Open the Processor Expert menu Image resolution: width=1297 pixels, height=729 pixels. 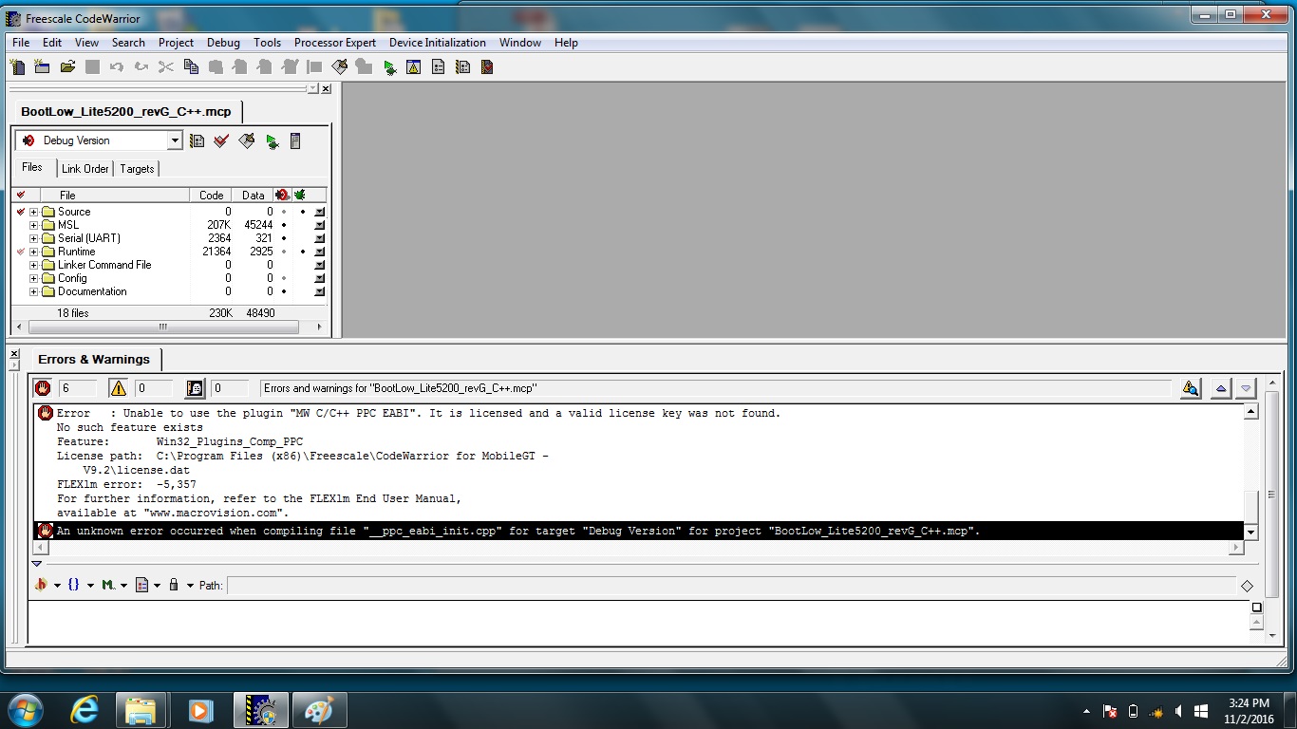tap(335, 43)
